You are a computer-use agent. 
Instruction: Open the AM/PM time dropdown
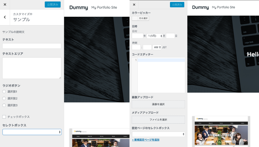[x=157, y=47]
